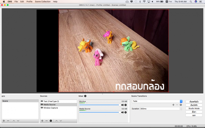
Task: Open the Fade transition dropdown
Action: click(x=157, y=101)
